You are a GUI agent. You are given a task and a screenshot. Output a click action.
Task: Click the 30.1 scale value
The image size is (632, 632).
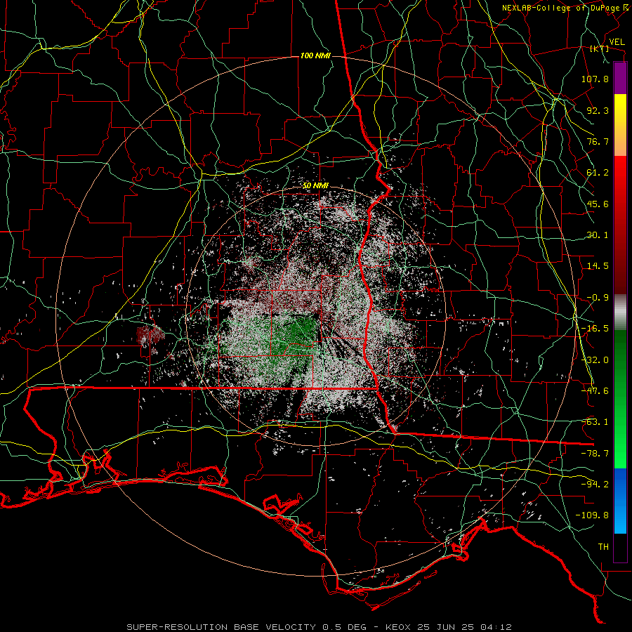point(598,235)
